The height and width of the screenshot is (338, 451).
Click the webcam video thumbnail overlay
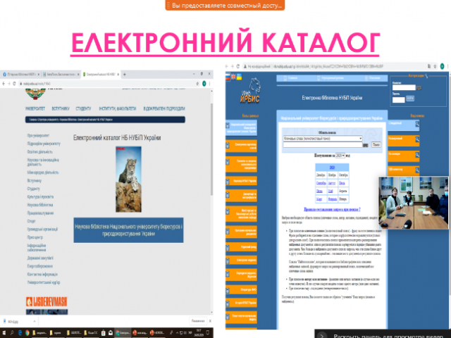414,203
